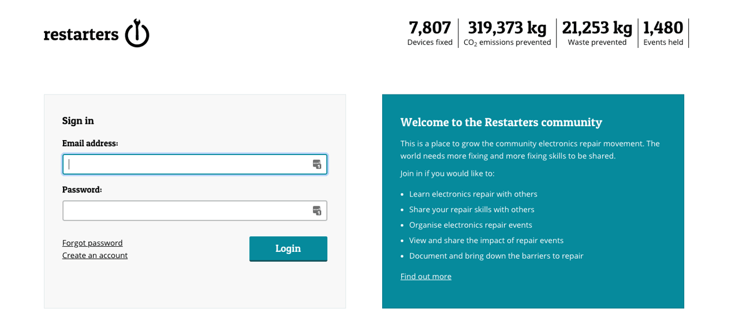Click the Password label
The width and height of the screenshot is (739, 325).
pos(82,189)
